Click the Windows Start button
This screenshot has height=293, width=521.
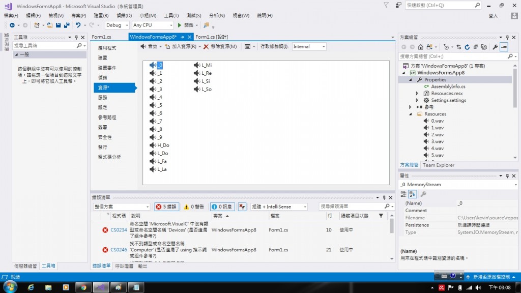click(x=10, y=287)
